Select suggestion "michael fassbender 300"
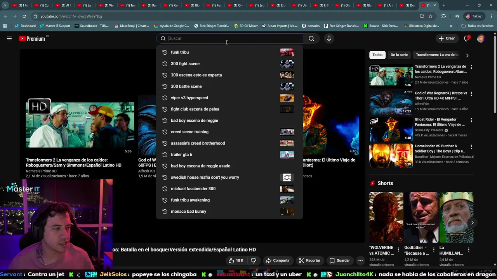 [229, 189]
